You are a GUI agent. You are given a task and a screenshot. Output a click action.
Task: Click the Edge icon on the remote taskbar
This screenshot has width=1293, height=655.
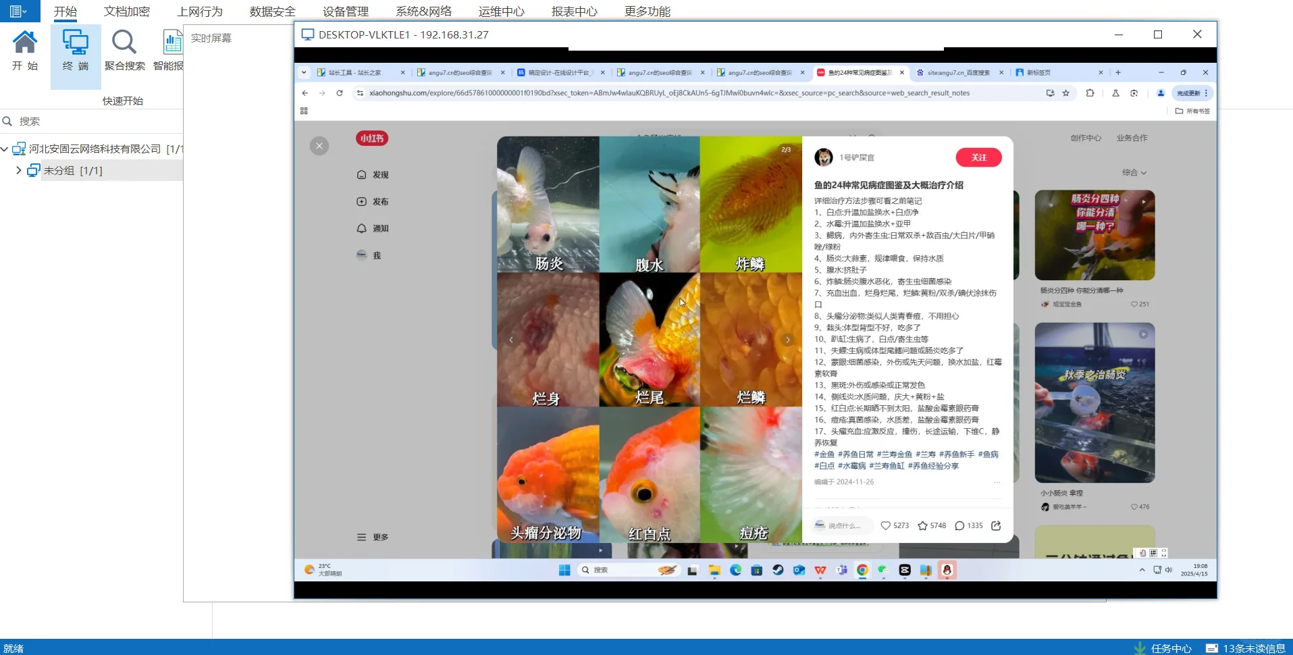[736, 571]
